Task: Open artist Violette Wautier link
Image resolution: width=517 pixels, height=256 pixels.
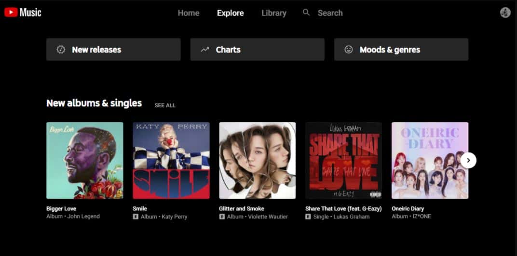Action: pyautogui.click(x=268, y=217)
